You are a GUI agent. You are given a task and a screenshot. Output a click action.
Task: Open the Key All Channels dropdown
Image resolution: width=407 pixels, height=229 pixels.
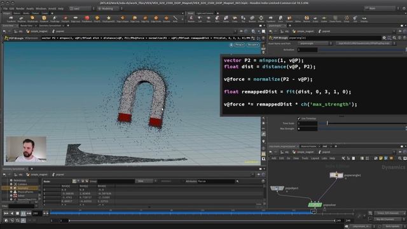point(390,219)
